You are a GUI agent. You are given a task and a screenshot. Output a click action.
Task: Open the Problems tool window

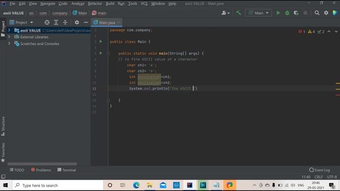tap(41, 170)
